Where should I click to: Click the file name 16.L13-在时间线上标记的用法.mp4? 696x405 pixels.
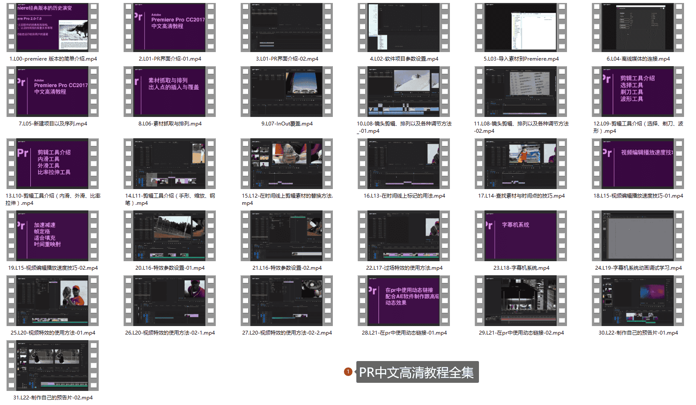[404, 196]
